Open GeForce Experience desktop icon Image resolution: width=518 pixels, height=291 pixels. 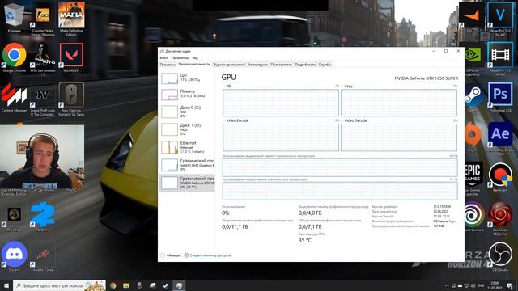[x=472, y=59]
